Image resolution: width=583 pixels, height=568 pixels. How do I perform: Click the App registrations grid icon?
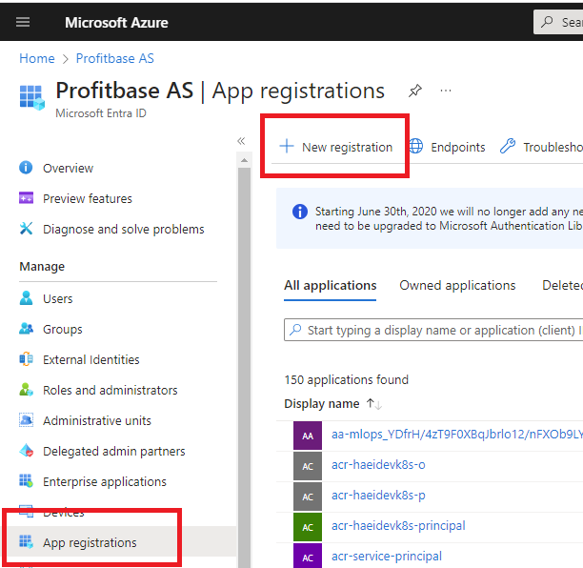click(26, 541)
